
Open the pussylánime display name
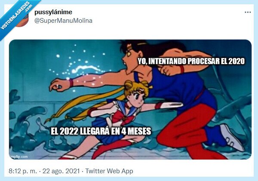pyautogui.click(x=53, y=12)
